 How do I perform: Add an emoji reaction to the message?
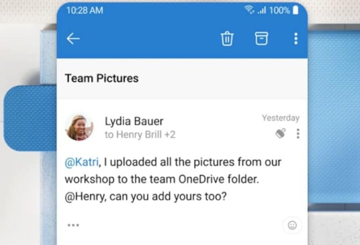click(292, 225)
